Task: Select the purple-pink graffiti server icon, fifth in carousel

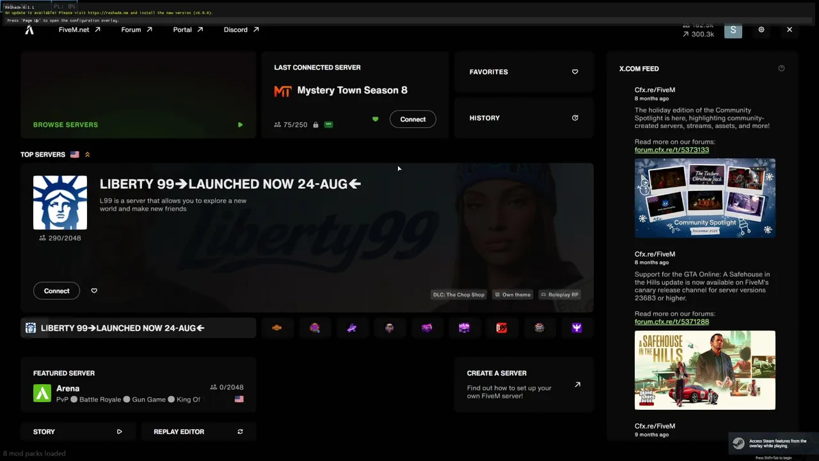Action: (x=427, y=328)
